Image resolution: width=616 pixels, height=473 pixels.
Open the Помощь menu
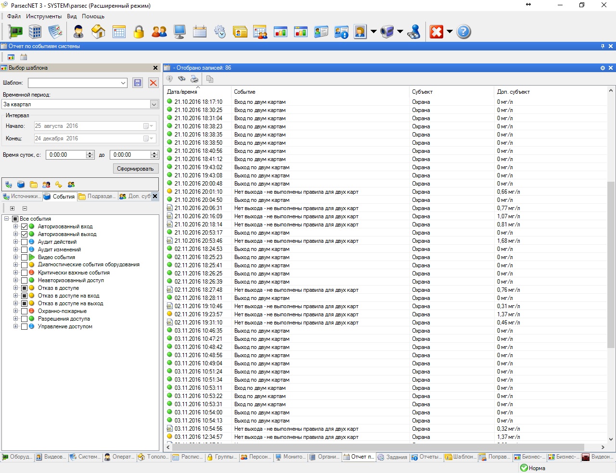(x=93, y=16)
